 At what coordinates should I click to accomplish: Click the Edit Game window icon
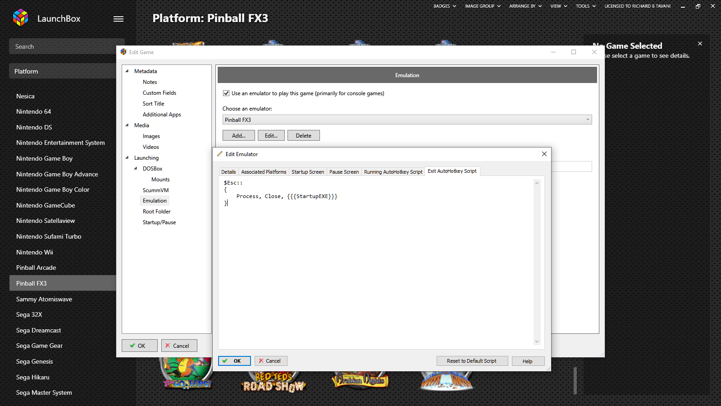pyautogui.click(x=123, y=52)
